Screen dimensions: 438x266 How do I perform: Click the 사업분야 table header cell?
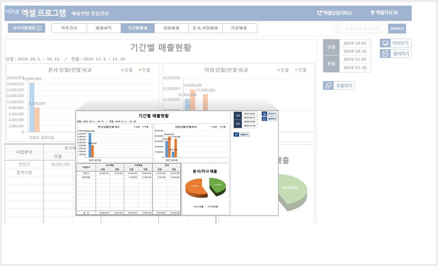tap(24, 152)
